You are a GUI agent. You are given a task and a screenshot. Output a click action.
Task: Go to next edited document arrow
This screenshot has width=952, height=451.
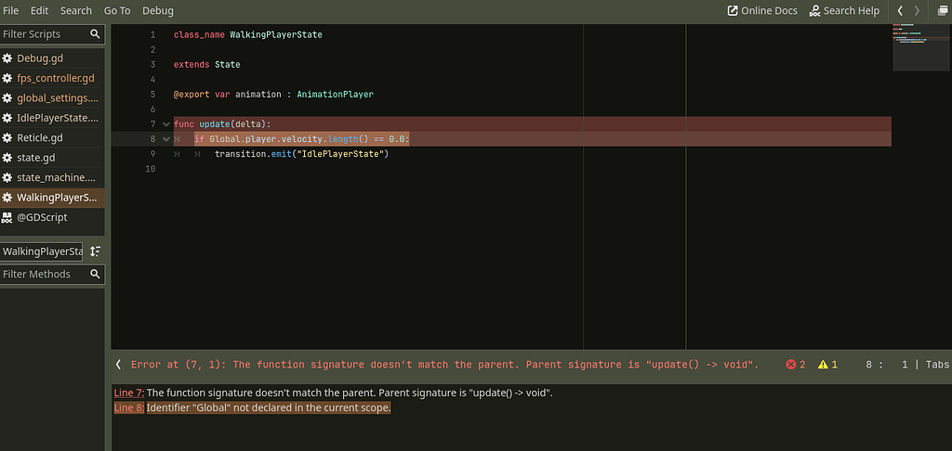[x=917, y=10]
